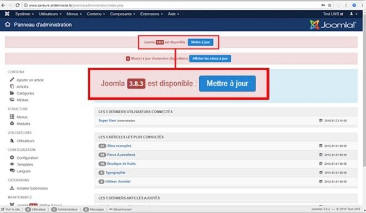Open the Extensions top menu
The image size is (366, 213).
(x=151, y=14)
